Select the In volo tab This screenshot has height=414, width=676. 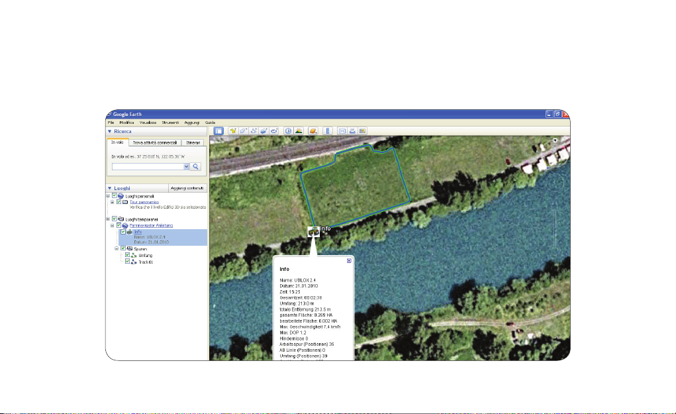(x=117, y=142)
